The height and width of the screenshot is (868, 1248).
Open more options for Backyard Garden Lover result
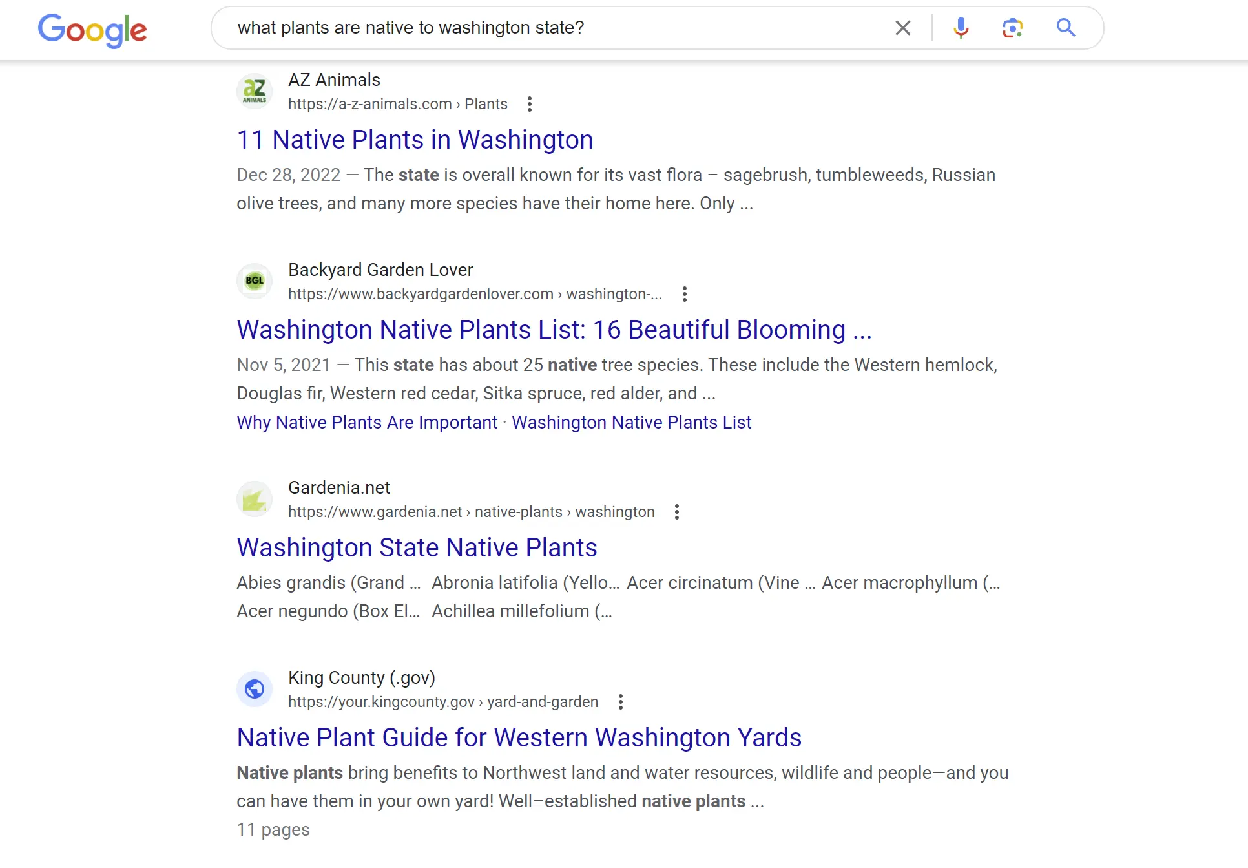685,294
